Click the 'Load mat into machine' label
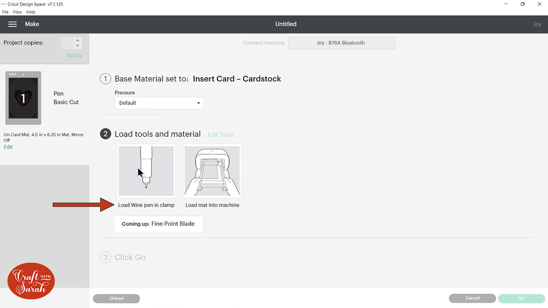548x308 pixels. pyautogui.click(x=212, y=205)
